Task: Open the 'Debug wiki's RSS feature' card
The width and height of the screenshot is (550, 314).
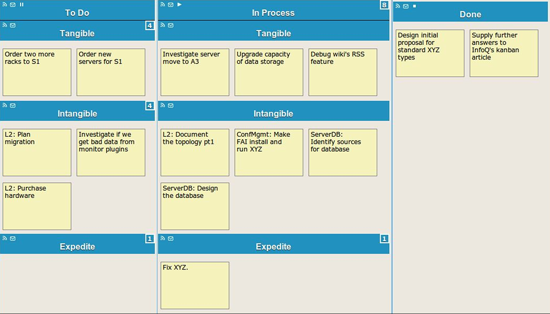Action: tap(343, 72)
